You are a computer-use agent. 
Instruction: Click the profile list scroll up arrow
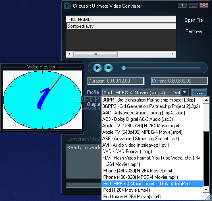click(x=206, y=100)
